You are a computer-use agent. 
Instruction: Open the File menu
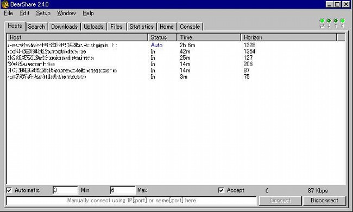(x=8, y=13)
